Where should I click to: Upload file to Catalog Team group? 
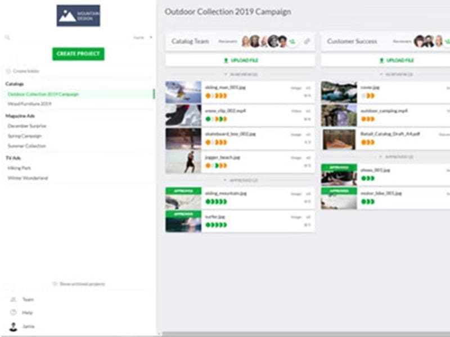tap(240, 61)
